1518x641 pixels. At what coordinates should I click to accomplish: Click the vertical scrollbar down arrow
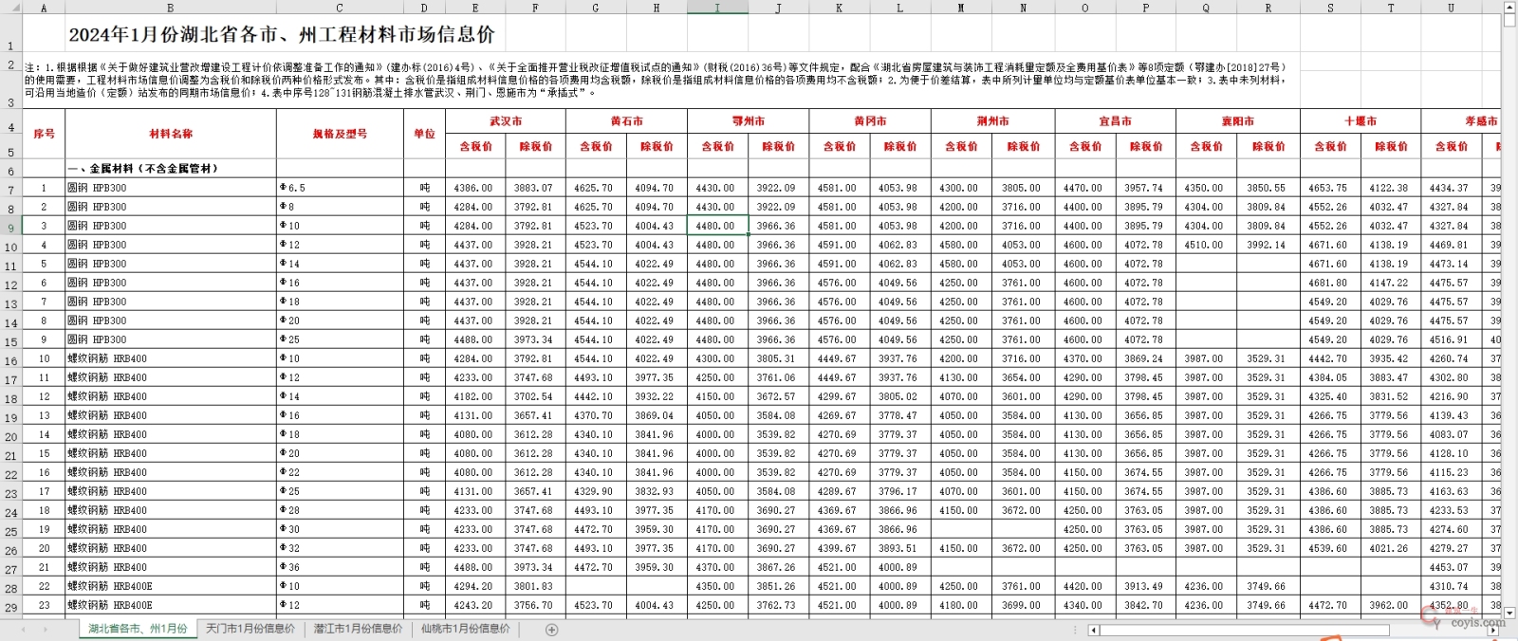[1509, 613]
